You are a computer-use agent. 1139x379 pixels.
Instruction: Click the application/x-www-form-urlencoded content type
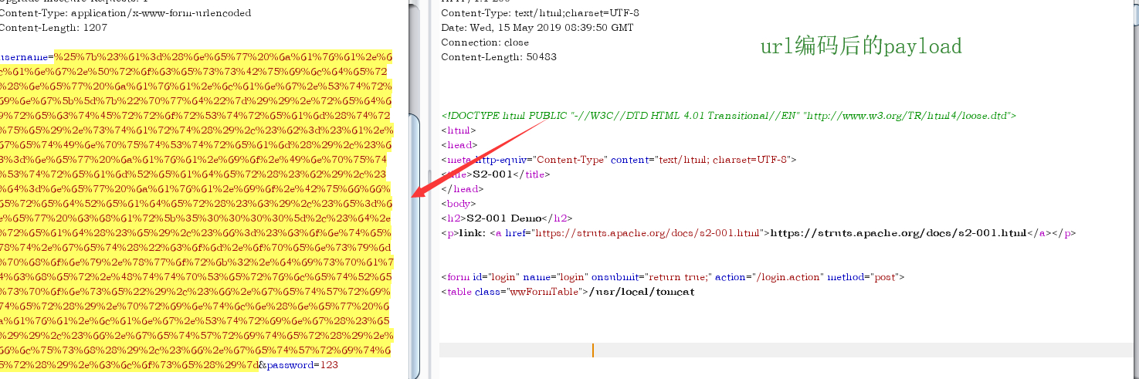tap(162, 13)
